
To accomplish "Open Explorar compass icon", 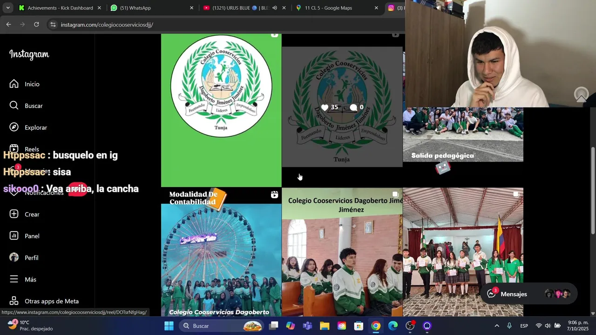I will pyautogui.click(x=14, y=127).
